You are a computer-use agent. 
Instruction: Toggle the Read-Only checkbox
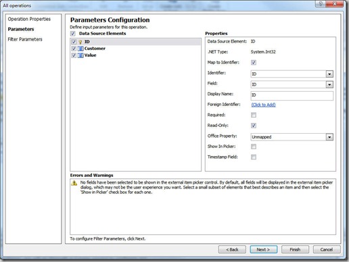tap(254, 126)
